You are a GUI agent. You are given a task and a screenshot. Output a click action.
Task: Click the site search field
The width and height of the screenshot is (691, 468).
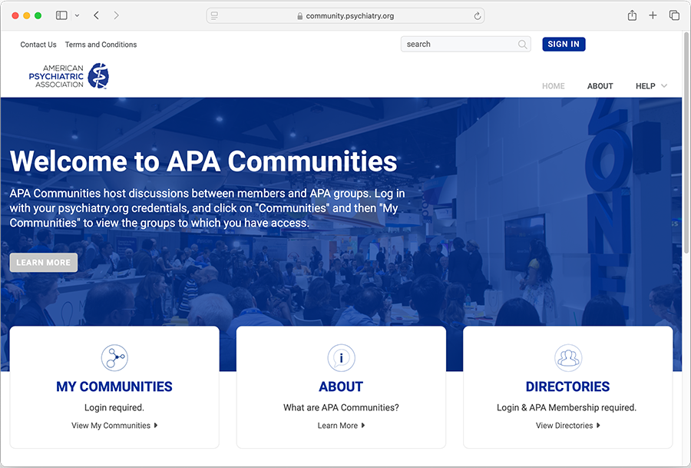(466, 44)
